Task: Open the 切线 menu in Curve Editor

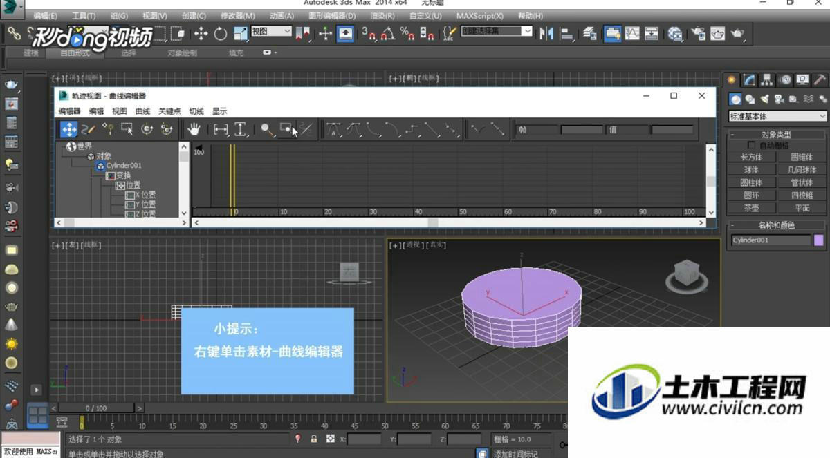Action: pyautogui.click(x=196, y=111)
